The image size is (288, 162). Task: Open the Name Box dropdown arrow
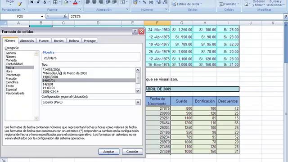[42, 17]
